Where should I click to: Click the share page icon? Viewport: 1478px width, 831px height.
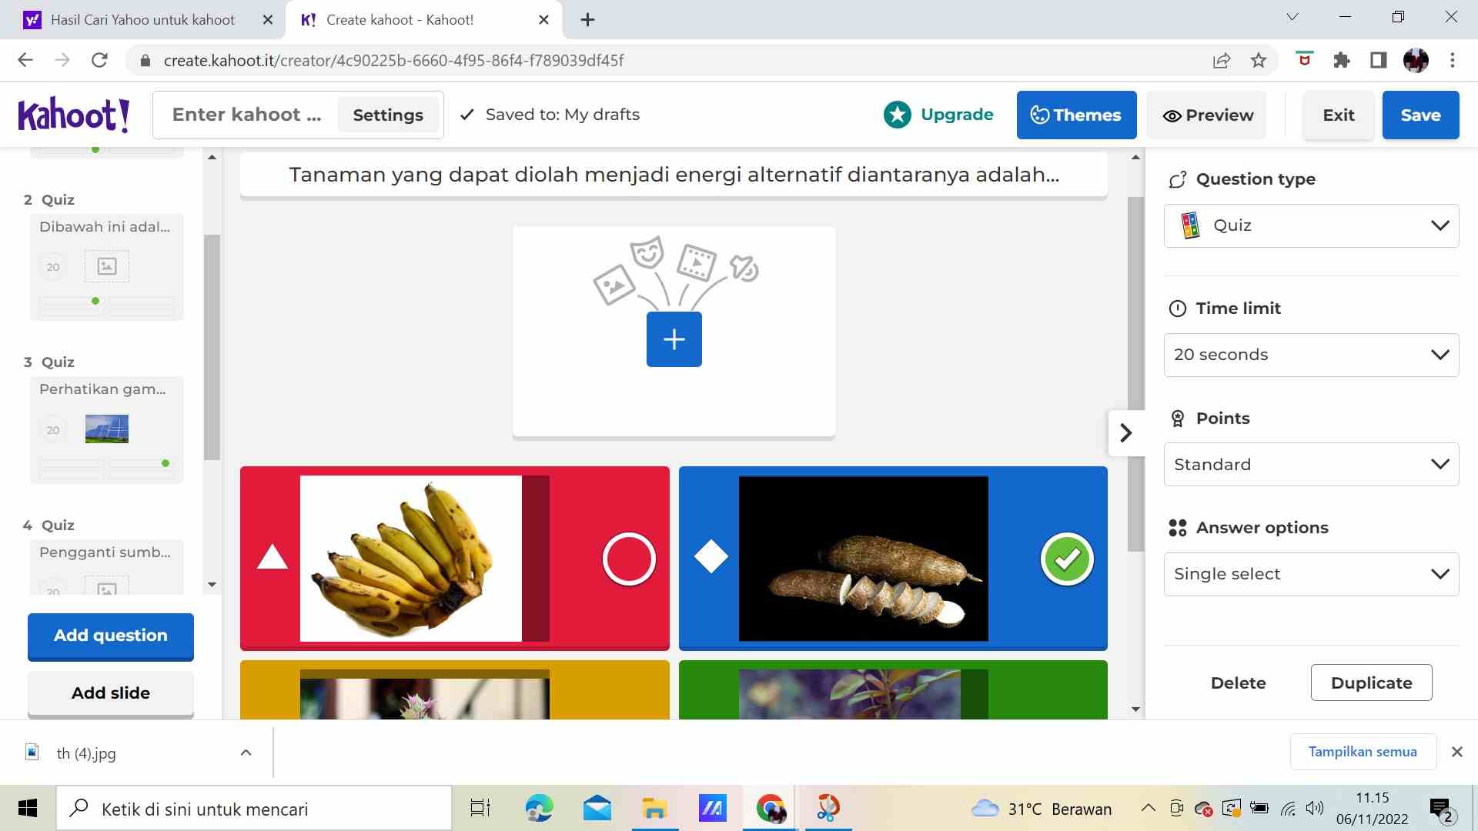pos(1222,60)
